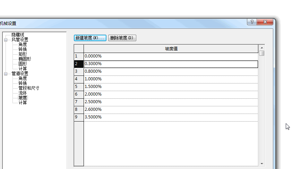Select 流体 in the tree

click(23, 93)
